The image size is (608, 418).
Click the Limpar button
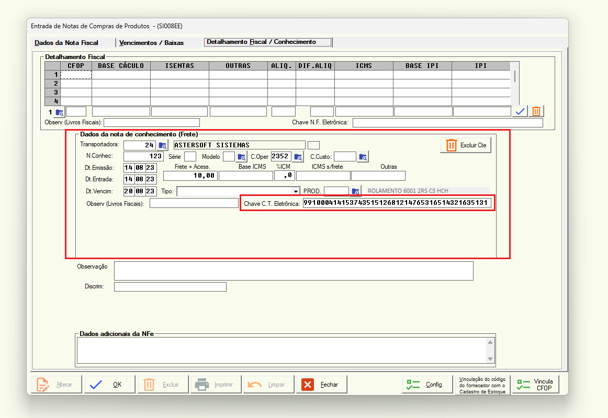[269, 385]
